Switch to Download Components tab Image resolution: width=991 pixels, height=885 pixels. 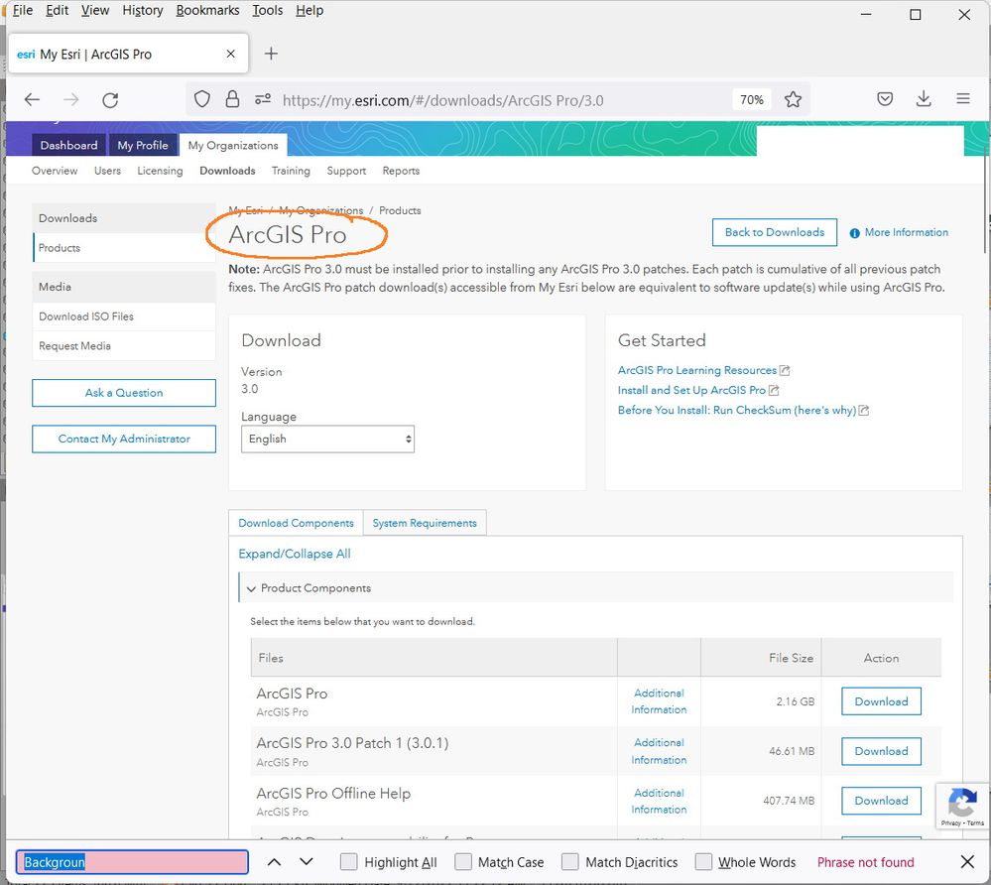coord(296,523)
